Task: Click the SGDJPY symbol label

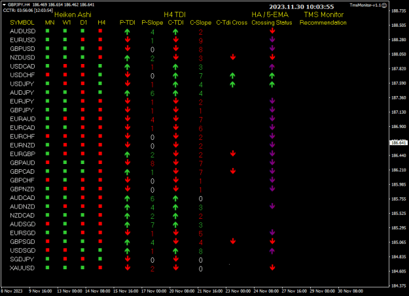Action: coord(22,259)
